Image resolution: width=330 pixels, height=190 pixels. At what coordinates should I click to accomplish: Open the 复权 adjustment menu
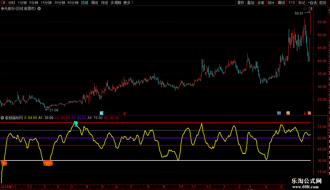(x=241, y=3)
